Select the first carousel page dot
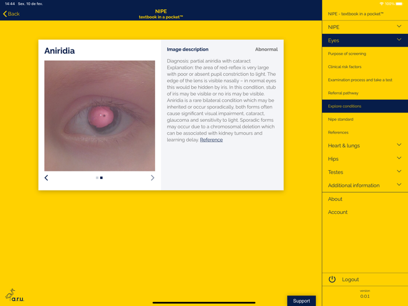Viewport: 408px width, 306px height. point(97,178)
